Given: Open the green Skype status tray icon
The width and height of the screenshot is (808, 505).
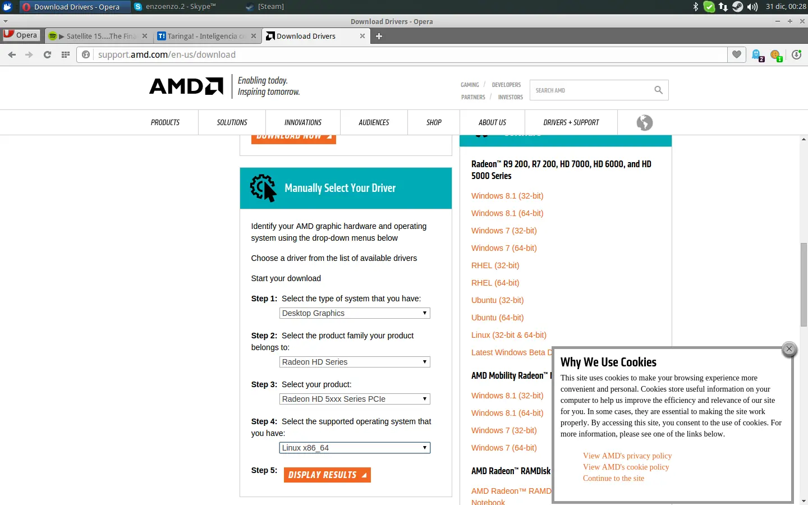Looking at the screenshot, I should tap(709, 7).
